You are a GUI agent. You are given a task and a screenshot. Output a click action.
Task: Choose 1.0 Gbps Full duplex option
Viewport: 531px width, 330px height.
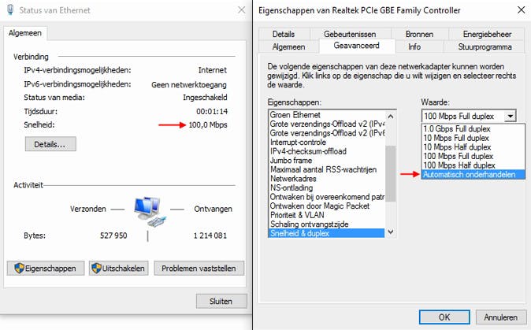[x=457, y=128]
